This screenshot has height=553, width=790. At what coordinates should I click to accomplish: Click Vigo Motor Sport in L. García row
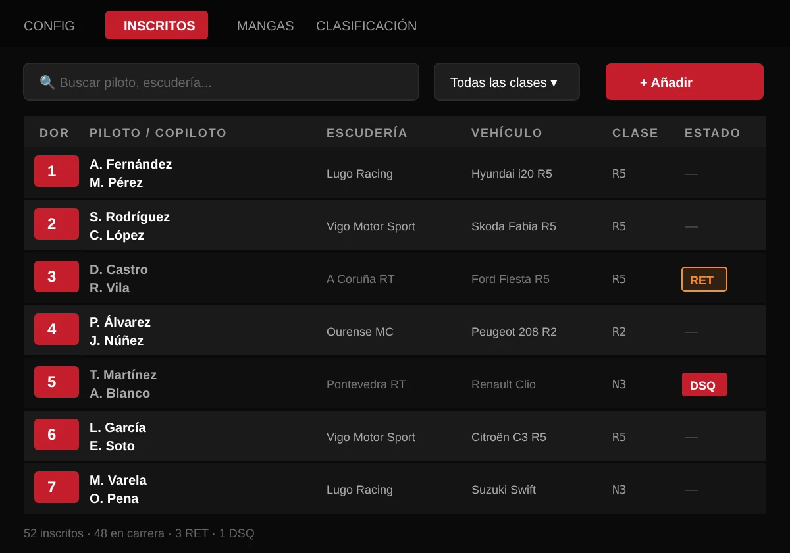tap(371, 437)
